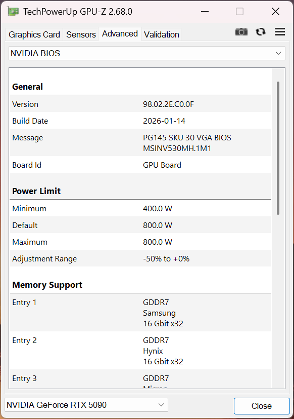The image size is (294, 419).
Task: Open the Sensors tab
Action: click(x=81, y=34)
